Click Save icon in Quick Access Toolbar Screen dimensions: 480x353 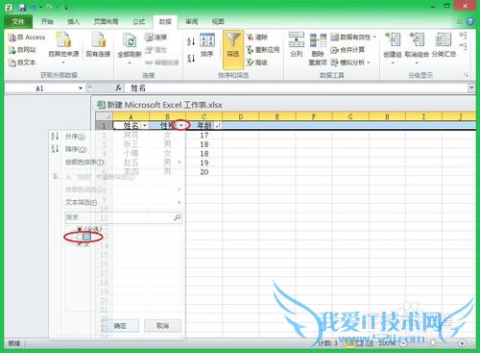click(22, 7)
